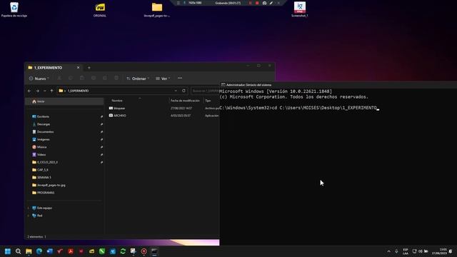Expand address bar history dropdown
457x257 pixels.
click(x=176, y=91)
